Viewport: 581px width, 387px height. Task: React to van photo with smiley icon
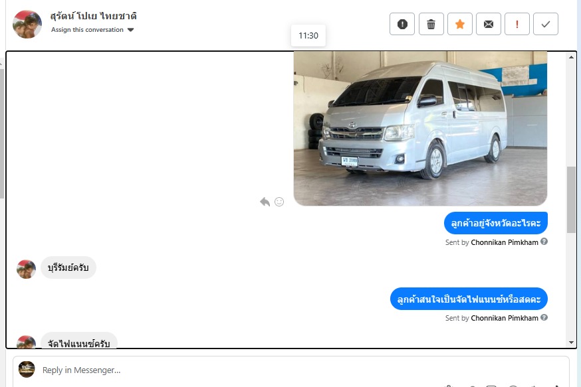(x=279, y=202)
